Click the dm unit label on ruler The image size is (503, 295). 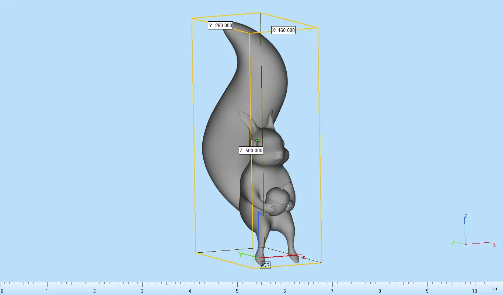pyautogui.click(x=495, y=289)
